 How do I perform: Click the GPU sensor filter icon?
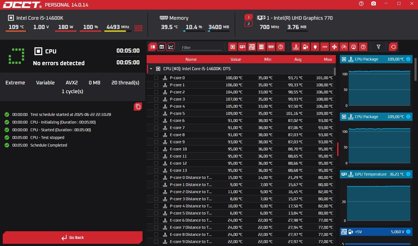(x=242, y=47)
